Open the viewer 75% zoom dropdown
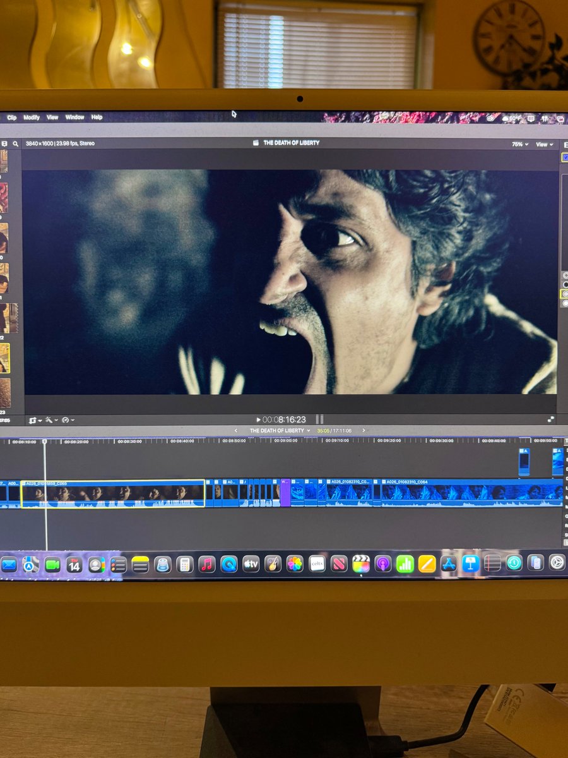568x758 pixels. click(x=520, y=145)
